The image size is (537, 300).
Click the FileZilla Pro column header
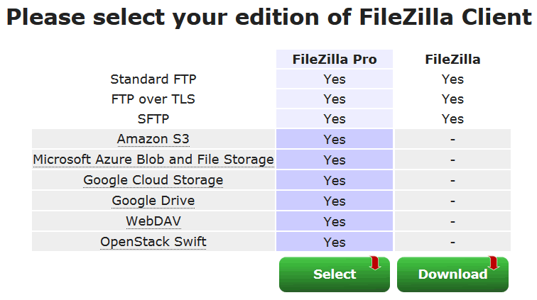335,59
